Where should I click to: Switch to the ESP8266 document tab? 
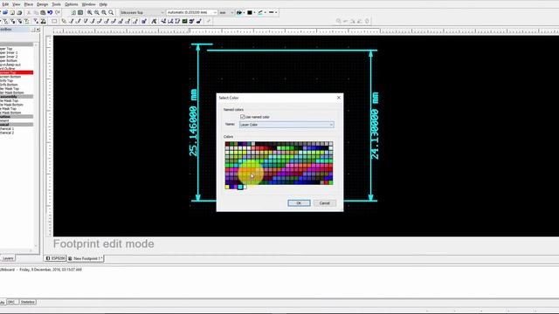click(55, 258)
